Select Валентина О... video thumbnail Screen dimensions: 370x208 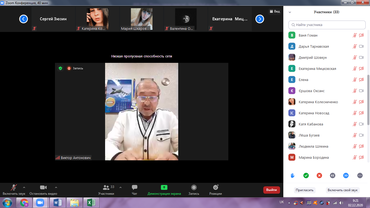tap(186, 19)
